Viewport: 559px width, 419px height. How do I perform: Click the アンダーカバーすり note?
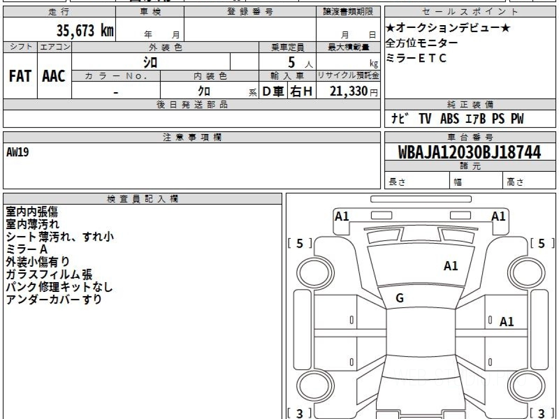(54, 299)
